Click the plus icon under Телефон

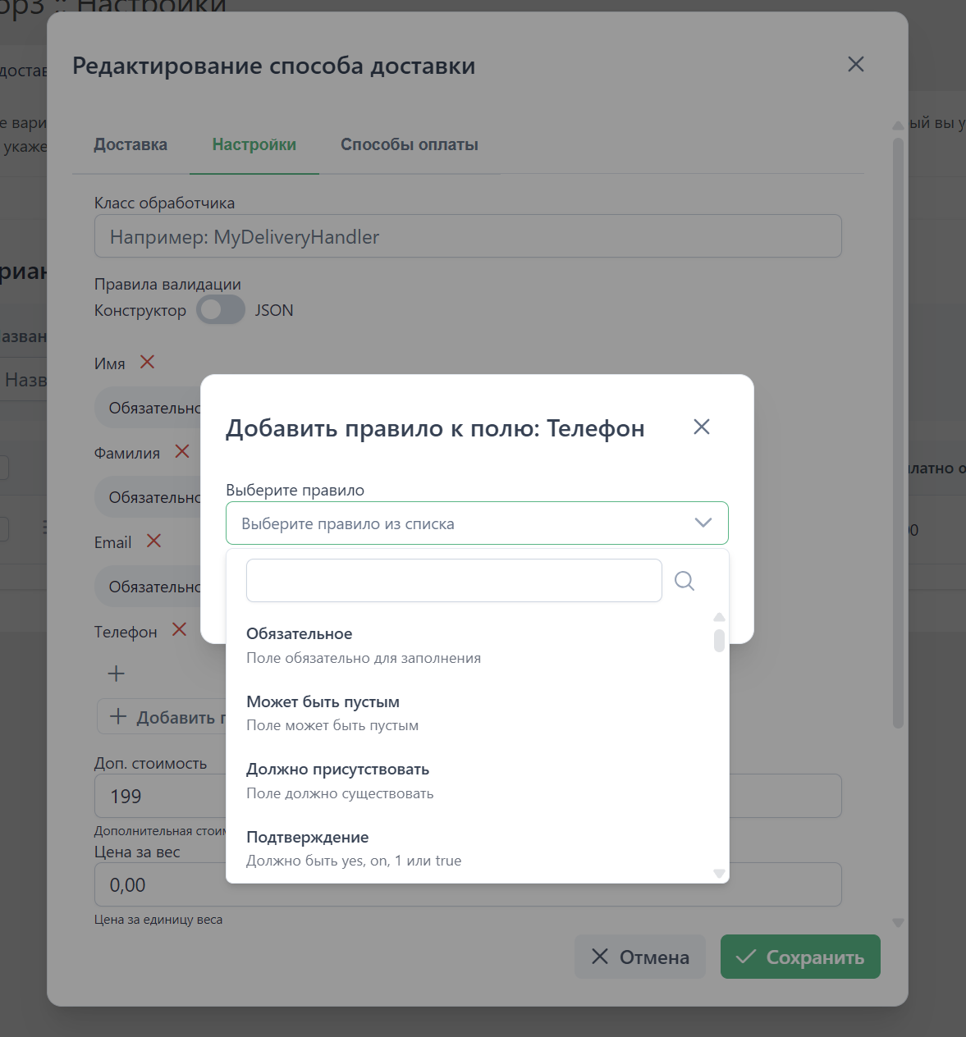click(117, 674)
